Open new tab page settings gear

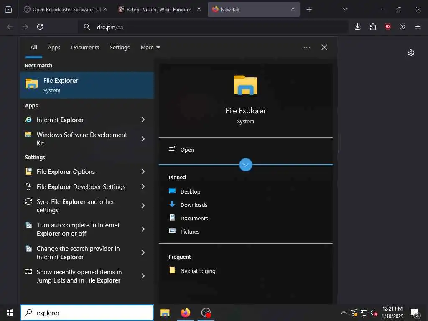coord(411,53)
